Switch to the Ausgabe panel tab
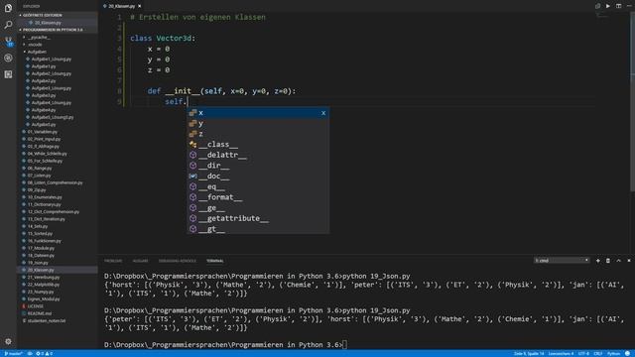This screenshot has height=357, width=635. click(x=140, y=261)
